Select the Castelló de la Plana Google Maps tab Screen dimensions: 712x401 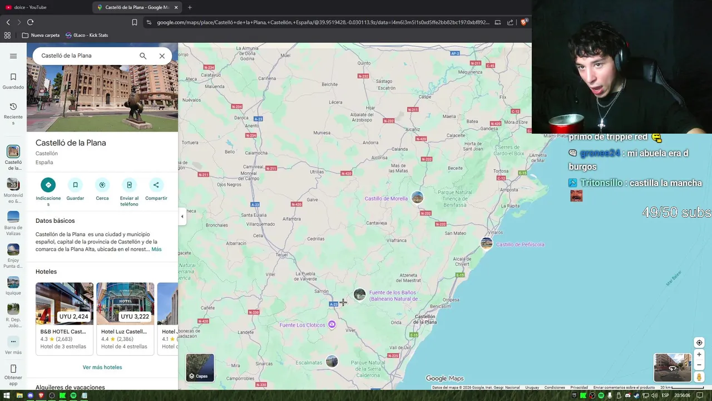136,7
